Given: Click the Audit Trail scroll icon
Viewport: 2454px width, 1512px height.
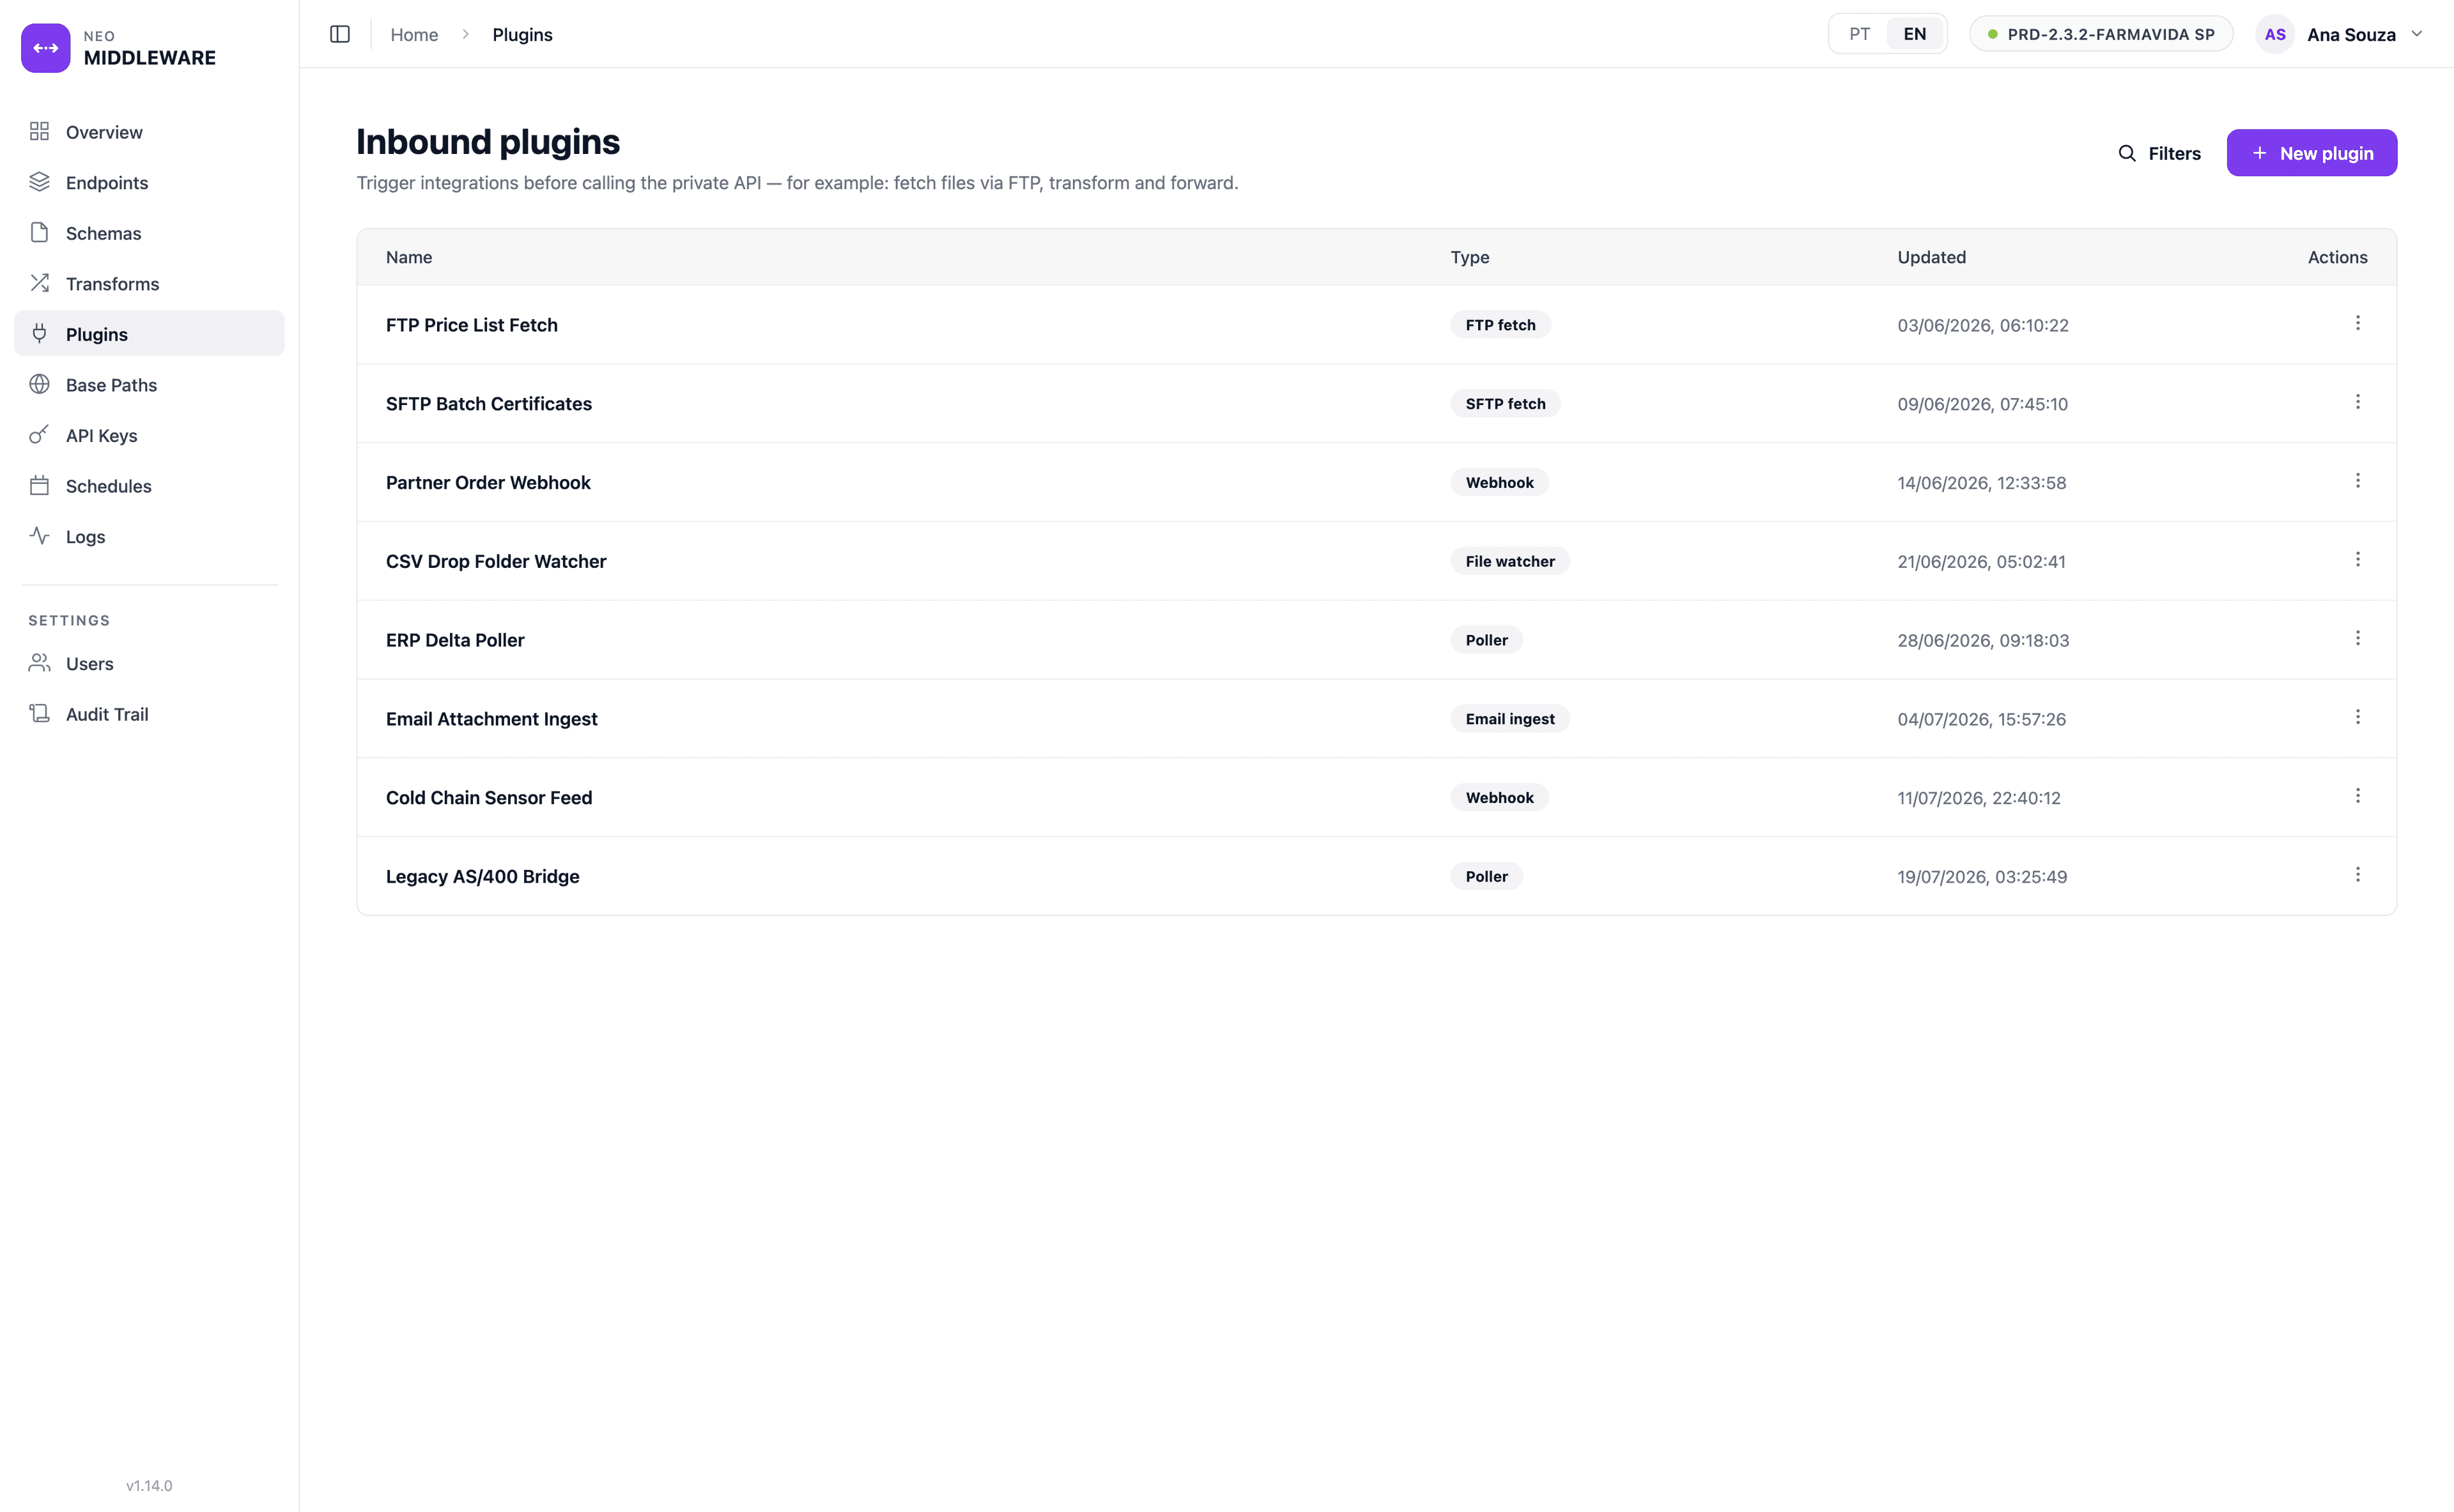Looking at the screenshot, I should [39, 714].
